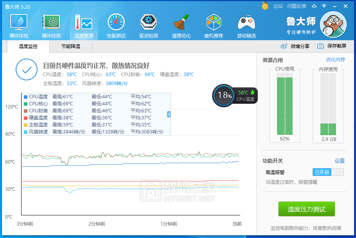Collapse the temperature legend panel arrow
The image size is (356, 238).
click(169, 114)
